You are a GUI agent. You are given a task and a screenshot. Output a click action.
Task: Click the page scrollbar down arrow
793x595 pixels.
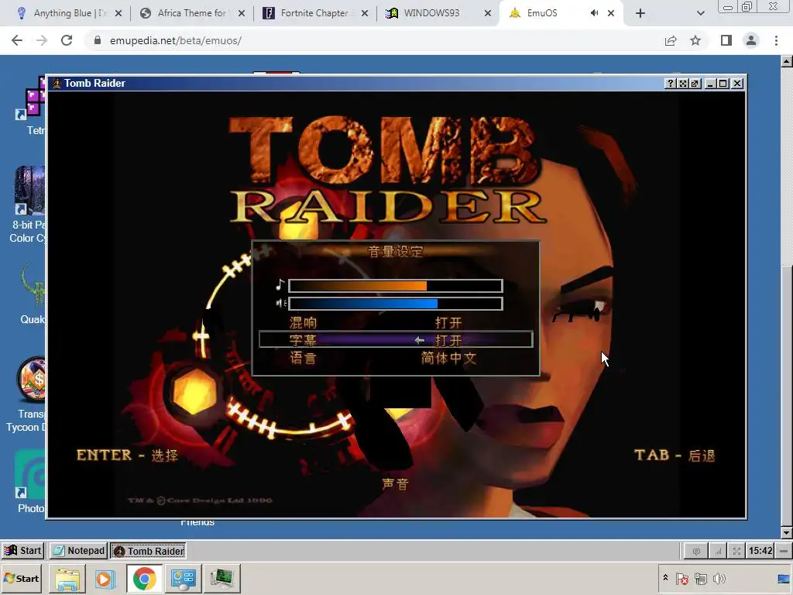787,532
